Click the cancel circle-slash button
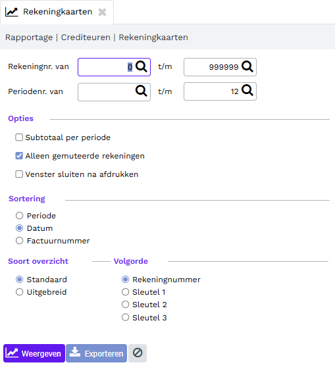Viewport: 335px width, 373px height. 138,353
